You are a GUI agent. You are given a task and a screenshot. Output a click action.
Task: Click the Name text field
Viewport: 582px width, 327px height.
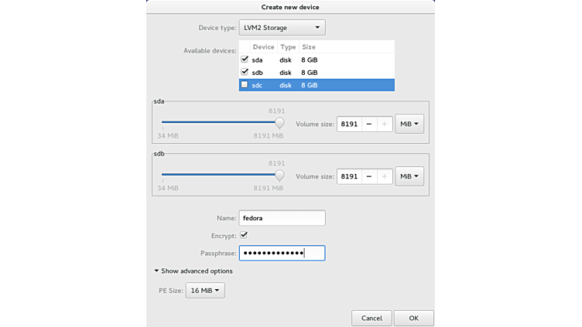282,218
